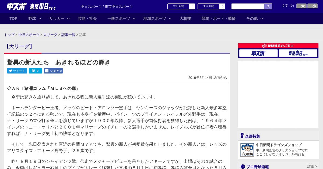Open the 地域スポーツ menu
Screen dimensions: 323x169
click(155, 19)
